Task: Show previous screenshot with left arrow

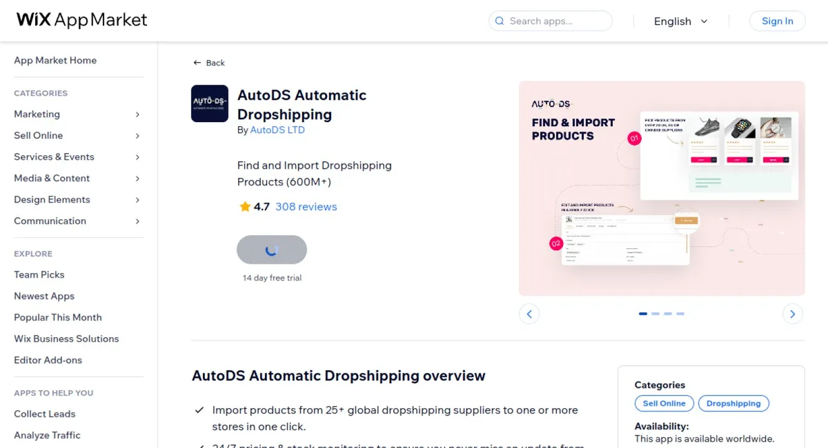Action: point(529,314)
